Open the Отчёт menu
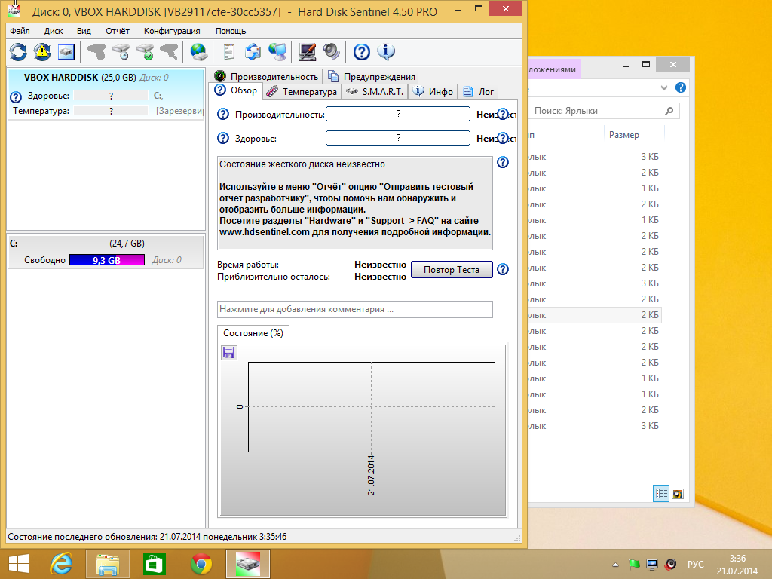Screen dimensions: 772x579 [x=118, y=31]
